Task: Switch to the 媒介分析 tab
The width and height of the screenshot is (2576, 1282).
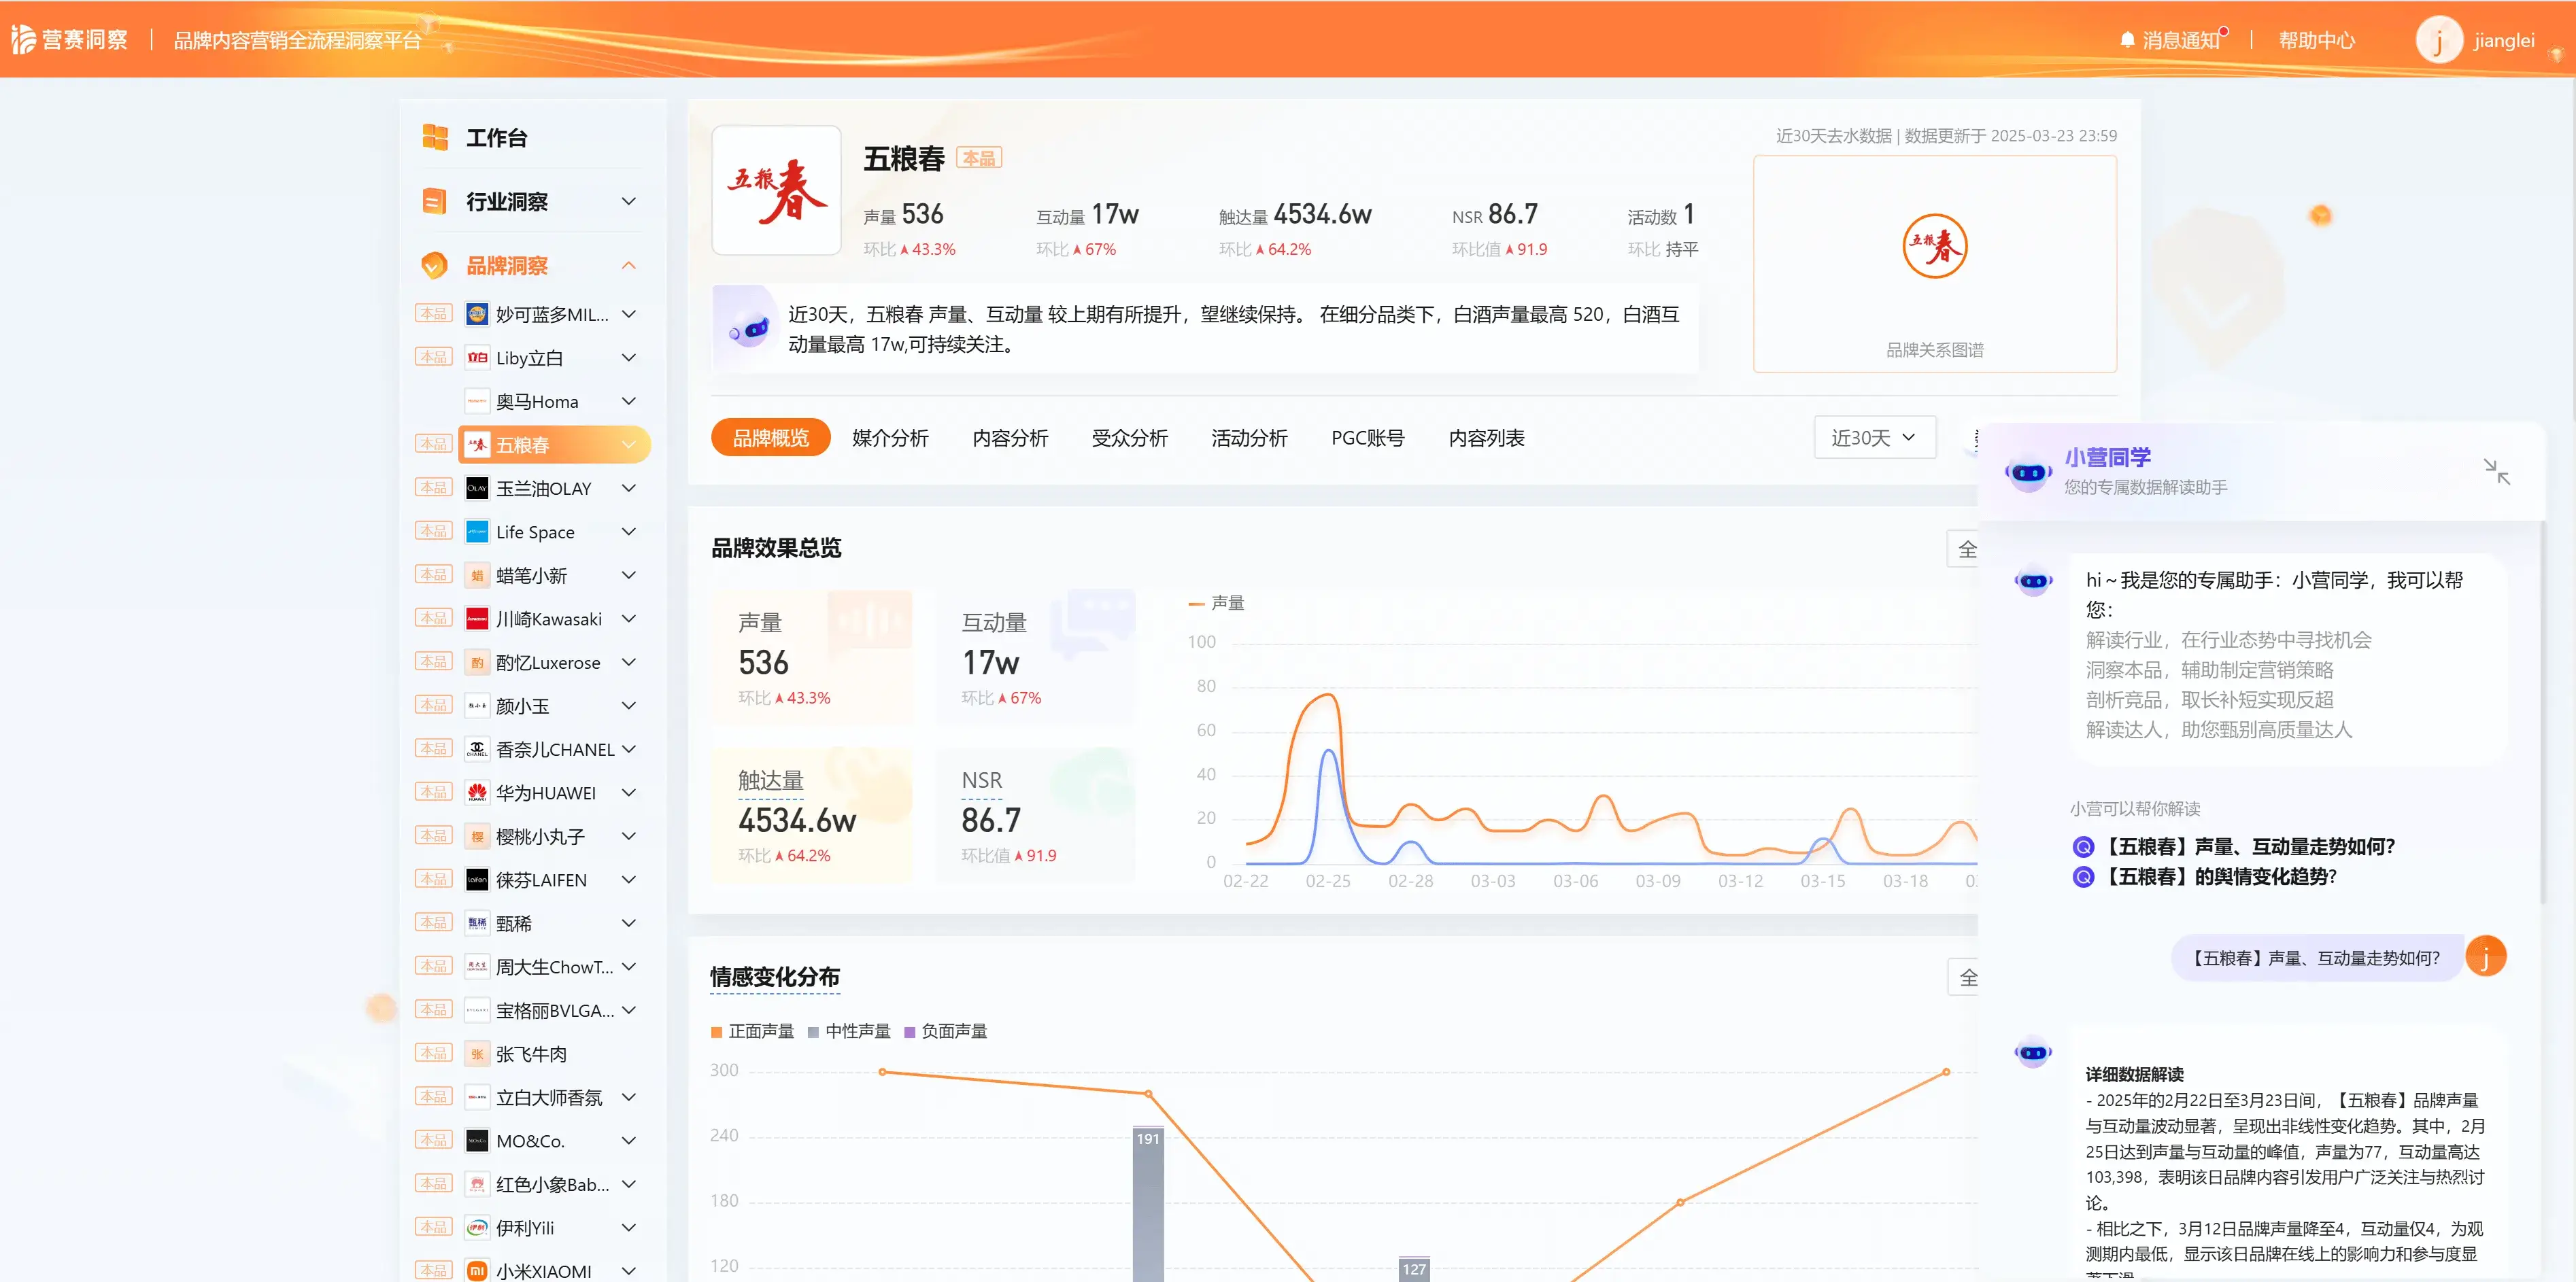Action: [x=890, y=438]
